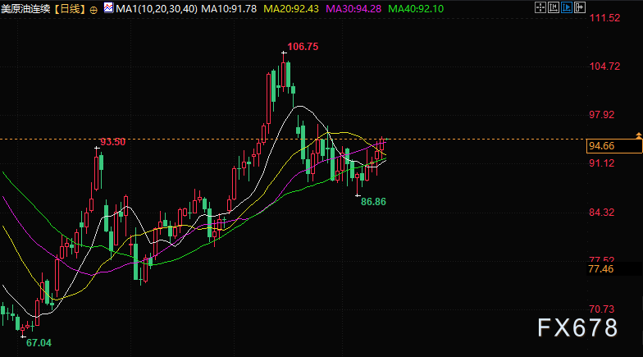Screen dimensions: 643x357
Task: Click the orange arrow above price tag
Action: 638,135
